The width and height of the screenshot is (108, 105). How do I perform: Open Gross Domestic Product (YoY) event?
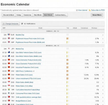coord(28,64)
